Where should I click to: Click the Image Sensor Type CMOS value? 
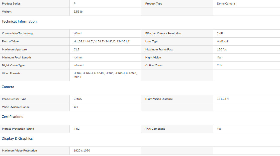click(x=78, y=99)
